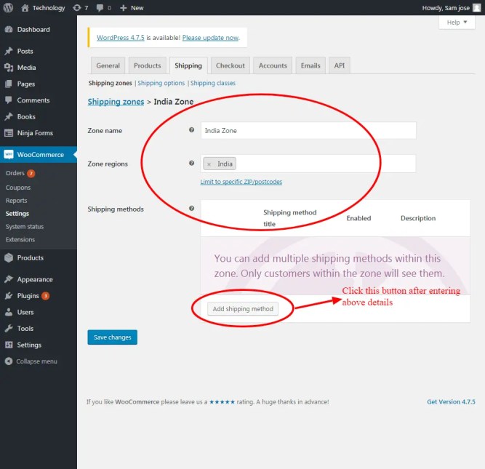This screenshot has height=469, width=485.
Task: Open Orders submenu item
Action: (15, 173)
